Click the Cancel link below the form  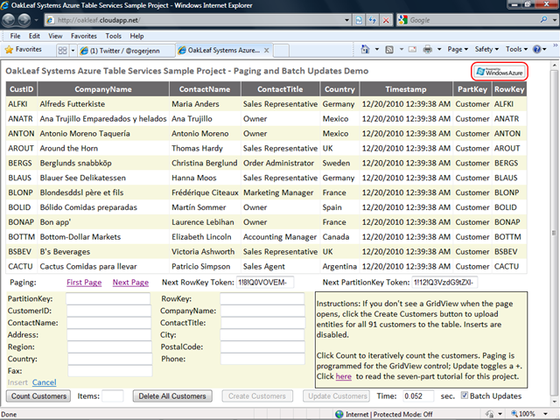[44, 382]
